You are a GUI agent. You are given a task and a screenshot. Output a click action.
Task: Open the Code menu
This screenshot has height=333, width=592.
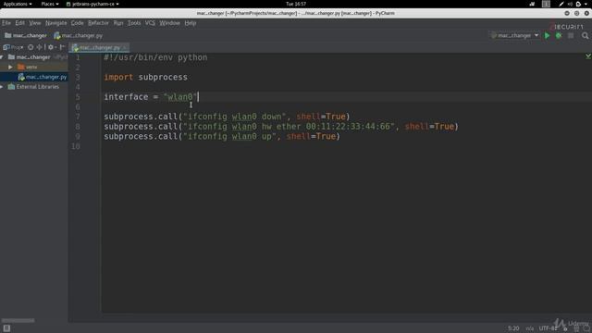(x=77, y=23)
